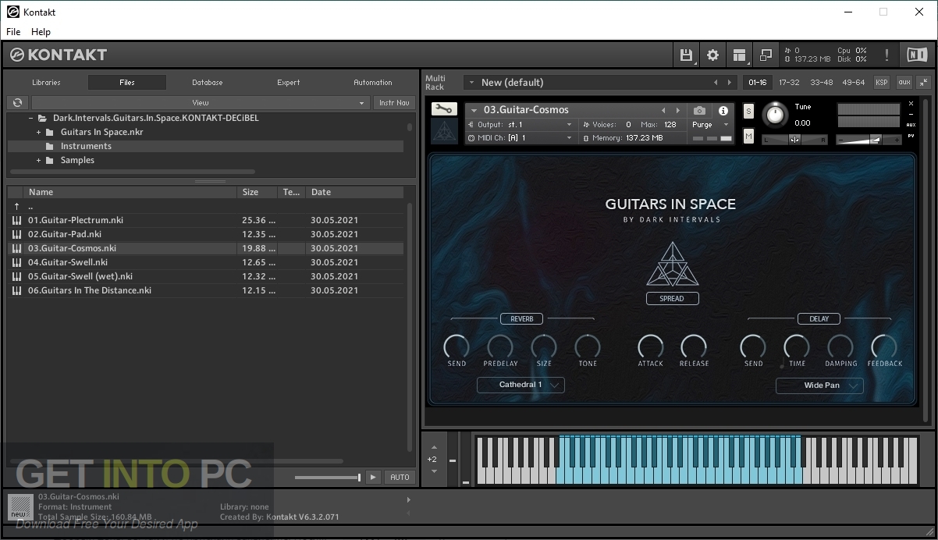Click the minimized view icon
Viewport: 938px width, 540px height.
(x=766, y=55)
